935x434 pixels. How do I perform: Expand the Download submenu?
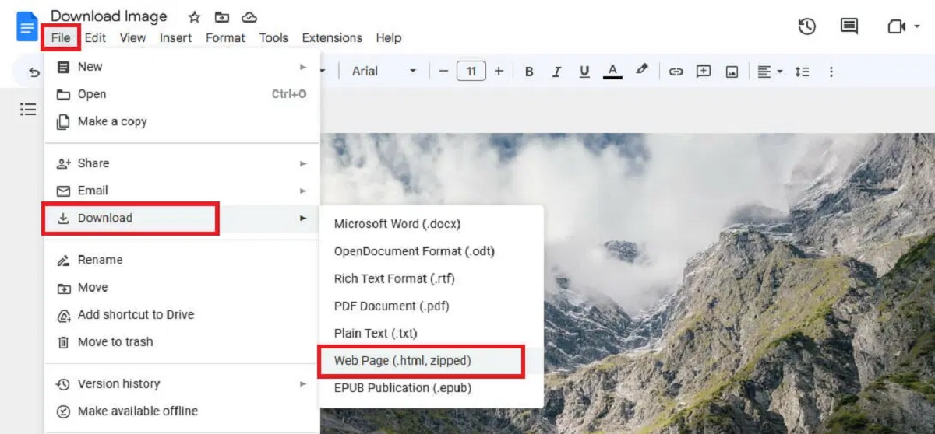pyautogui.click(x=182, y=218)
